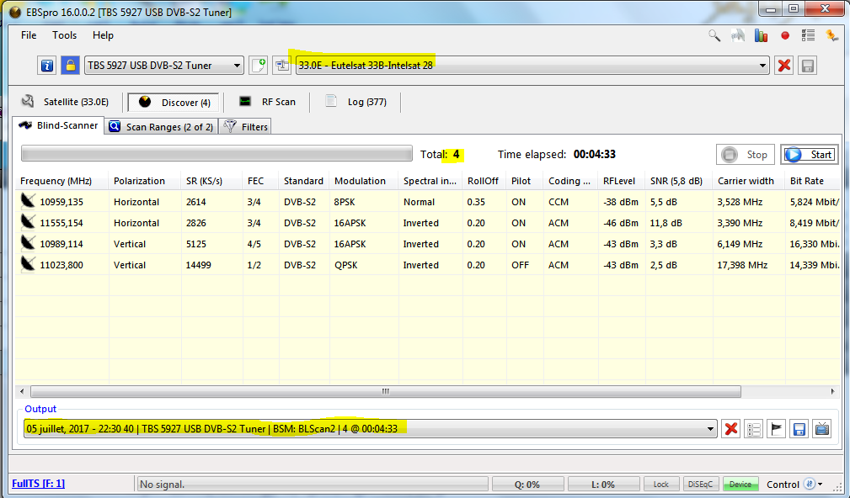Viewport: 850px width, 498px height.
Task: Click the TV icon in Output panel
Action: click(x=822, y=429)
